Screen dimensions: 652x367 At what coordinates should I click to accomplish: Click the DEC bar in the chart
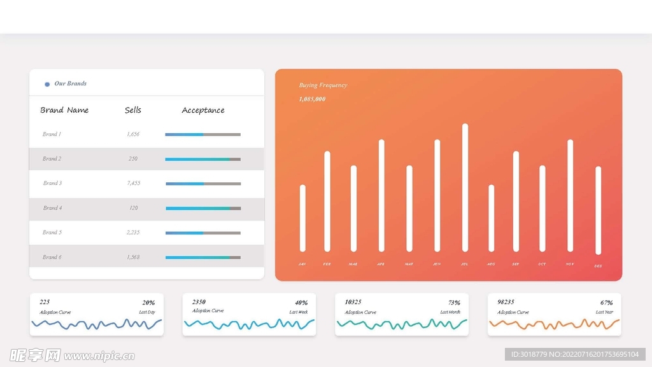(599, 210)
